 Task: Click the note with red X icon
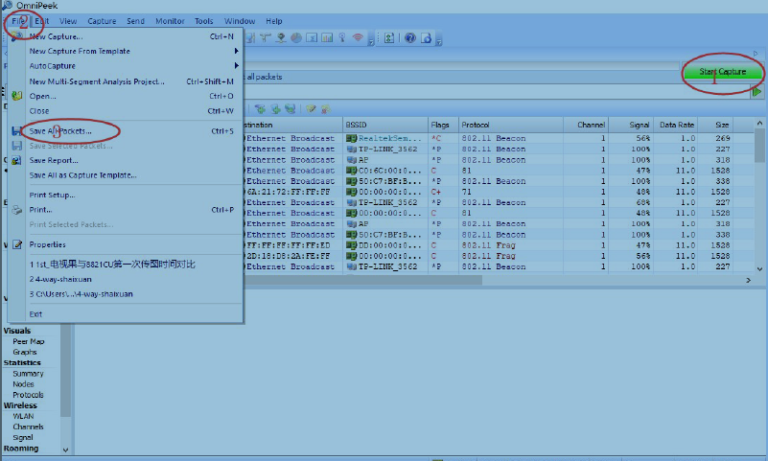326,108
